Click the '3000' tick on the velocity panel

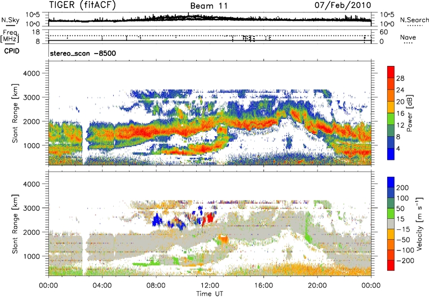click(x=33, y=208)
